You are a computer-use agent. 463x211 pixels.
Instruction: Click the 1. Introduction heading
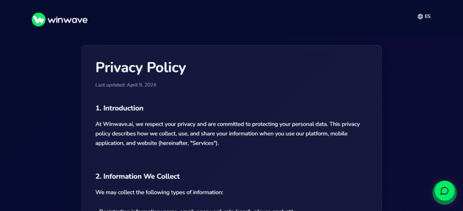coord(119,108)
